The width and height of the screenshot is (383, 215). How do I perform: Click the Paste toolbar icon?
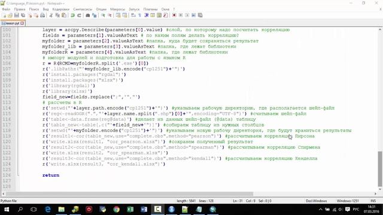click(64, 16)
